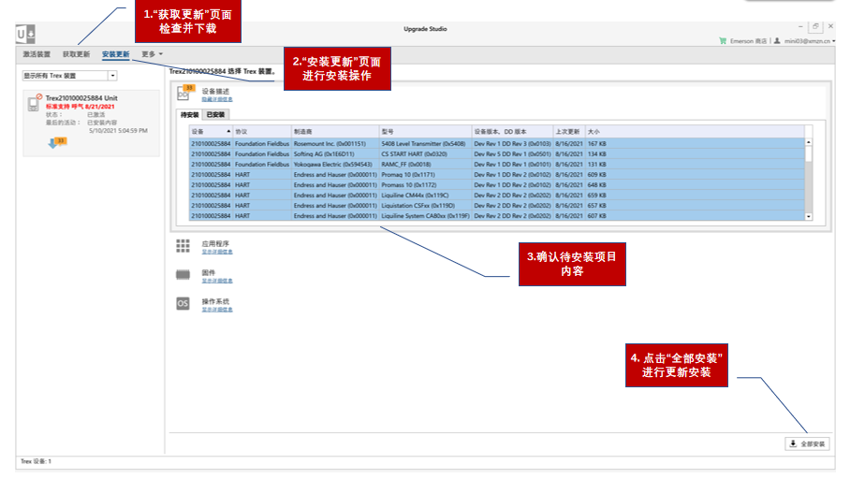Click the details link under 应用程序

click(217, 252)
